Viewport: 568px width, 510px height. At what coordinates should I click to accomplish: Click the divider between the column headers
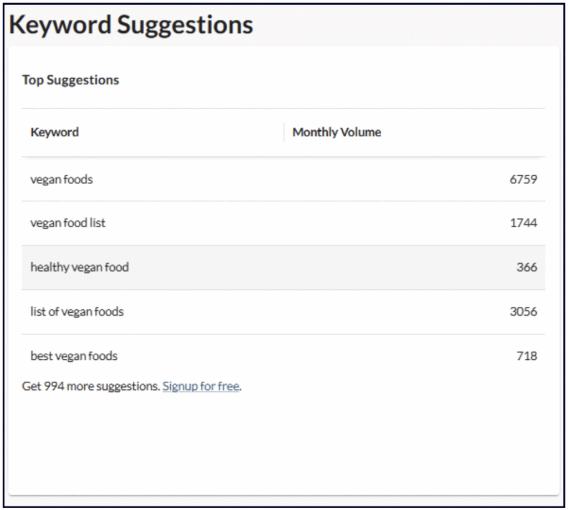click(284, 132)
